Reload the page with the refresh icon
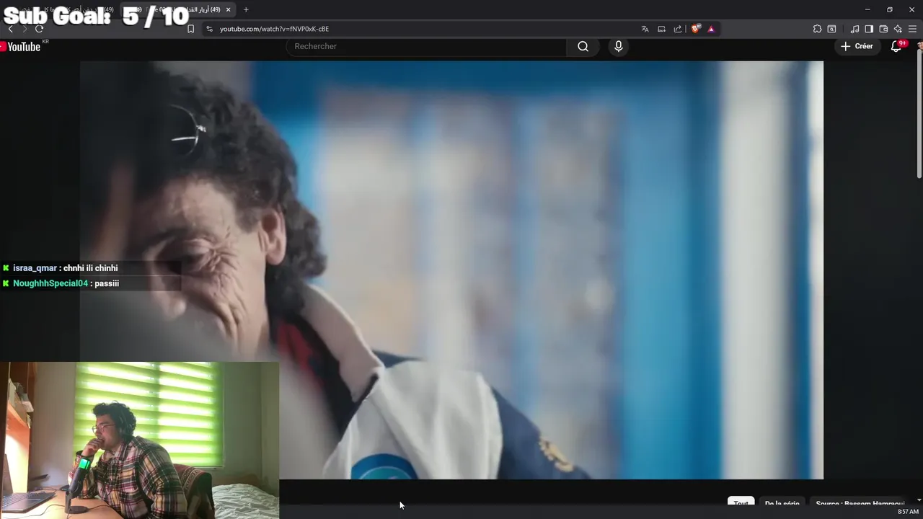This screenshot has width=923, height=519. [39, 29]
